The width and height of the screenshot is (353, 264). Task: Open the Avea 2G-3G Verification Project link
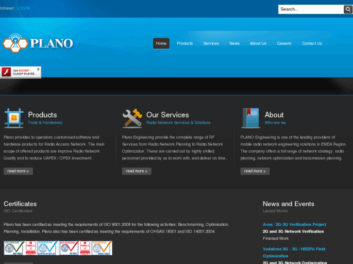pos(294,224)
